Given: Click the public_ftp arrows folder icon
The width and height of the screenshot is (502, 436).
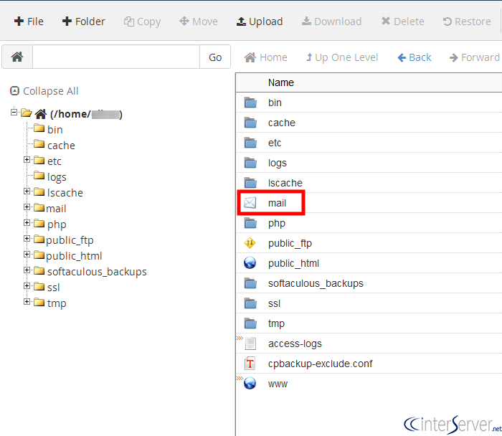Looking at the screenshot, I should coord(250,243).
